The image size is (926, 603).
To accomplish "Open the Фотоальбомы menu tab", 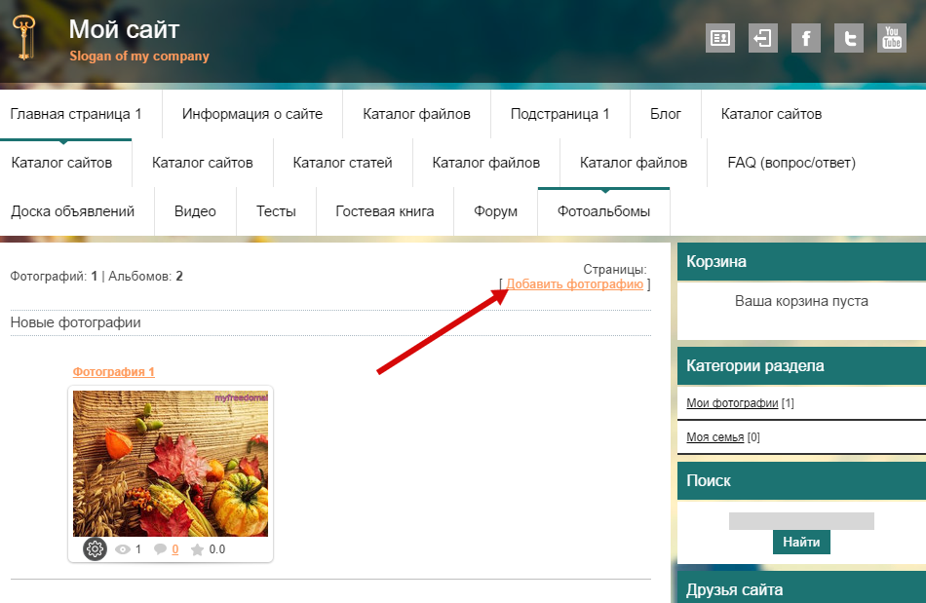I will [x=603, y=211].
